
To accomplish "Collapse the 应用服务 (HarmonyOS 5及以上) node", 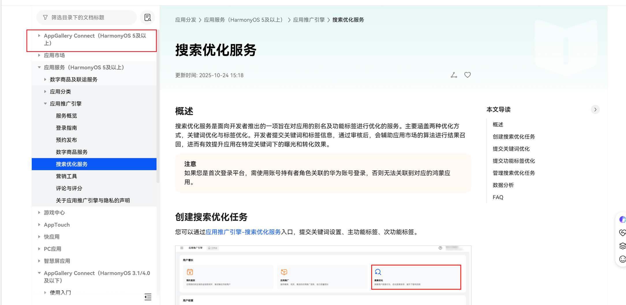I will coord(39,67).
